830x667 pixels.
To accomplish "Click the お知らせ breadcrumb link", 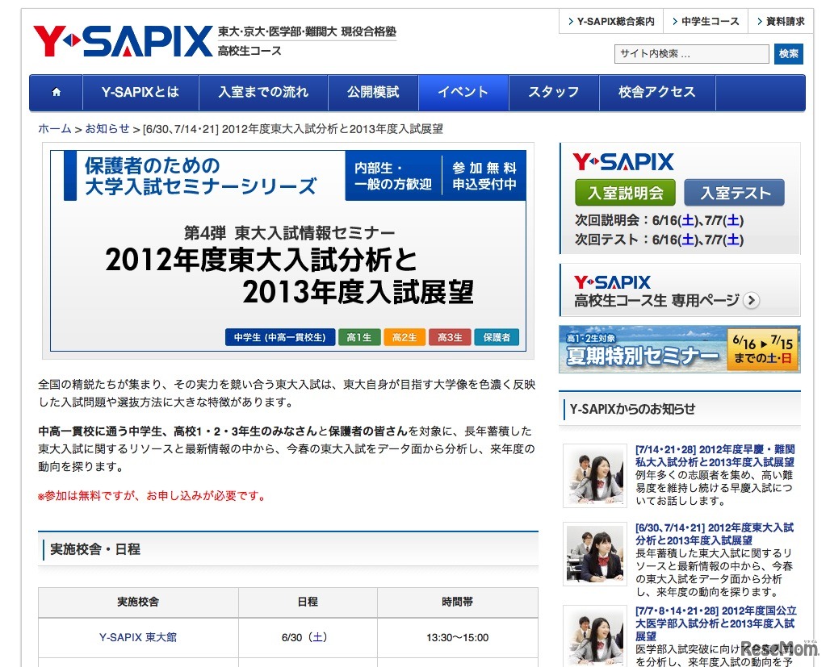I will click(107, 129).
